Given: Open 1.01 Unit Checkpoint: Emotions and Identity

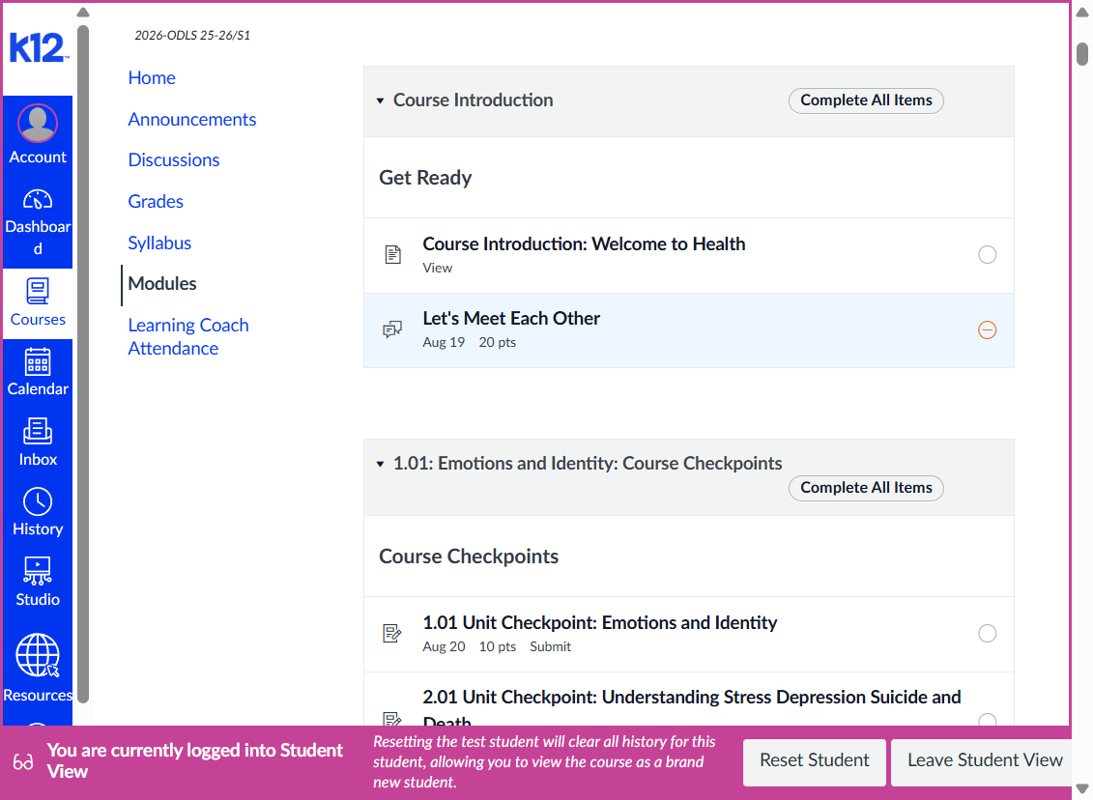Looking at the screenshot, I should [599, 622].
